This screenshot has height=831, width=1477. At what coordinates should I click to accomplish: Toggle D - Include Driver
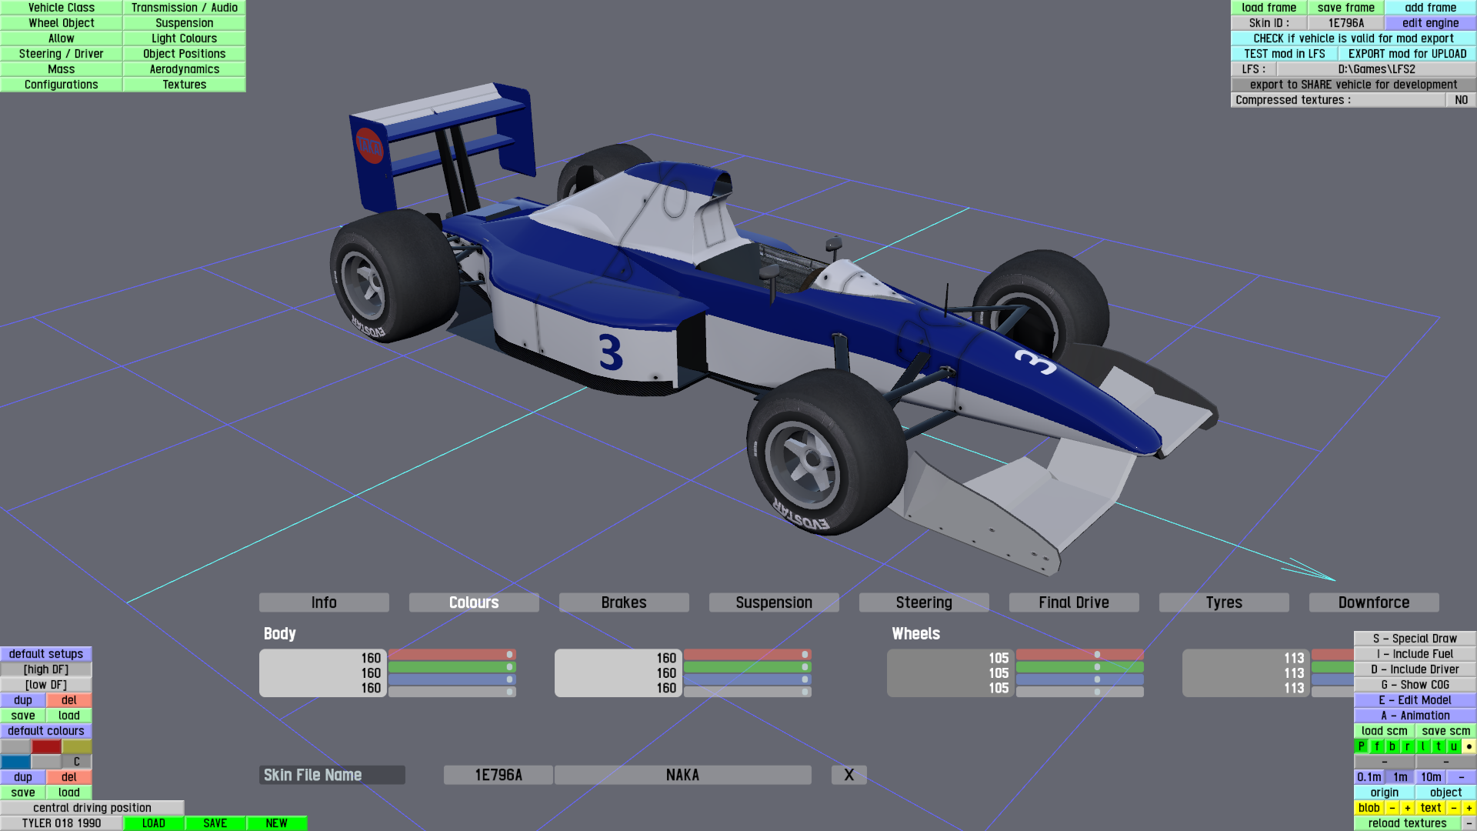(1415, 669)
